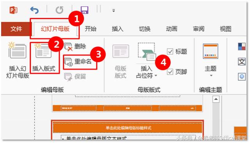This screenshot has width=250, height=143.
Task: Open the theme fonts 文 icon
Action: (x=242, y=61)
